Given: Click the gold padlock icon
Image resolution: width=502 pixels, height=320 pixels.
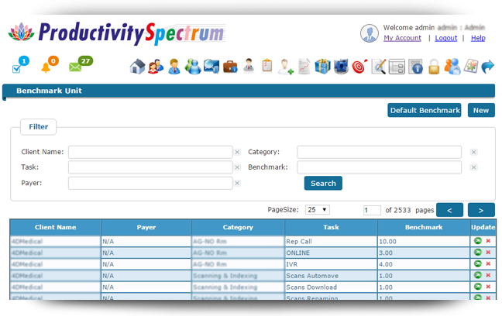Looking at the screenshot, I should (x=434, y=67).
